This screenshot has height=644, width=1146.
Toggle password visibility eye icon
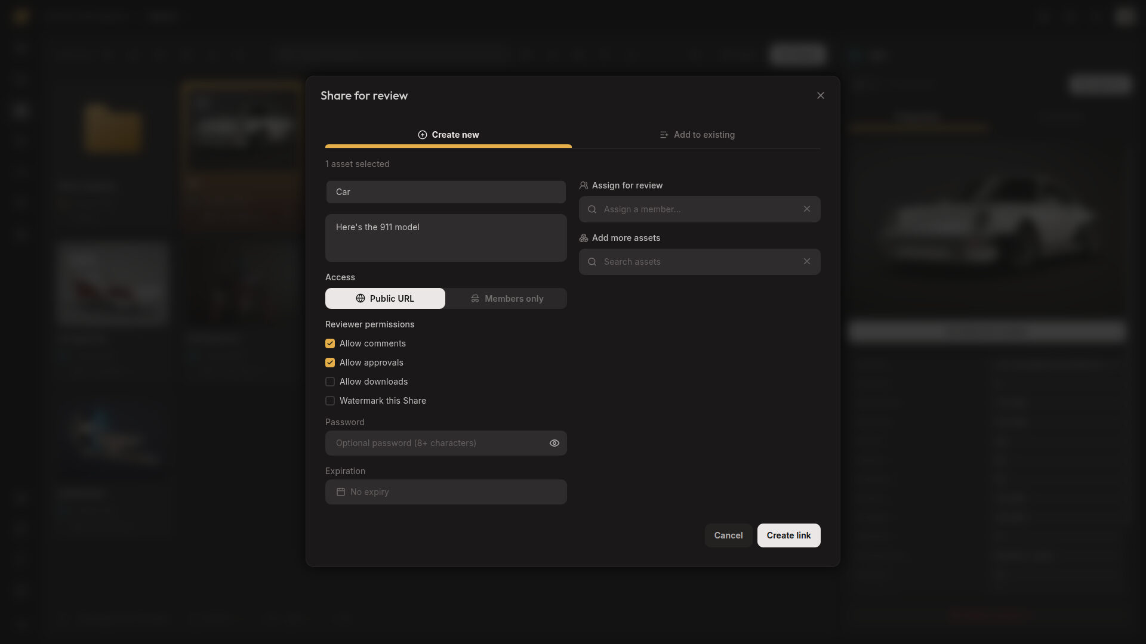pos(554,443)
